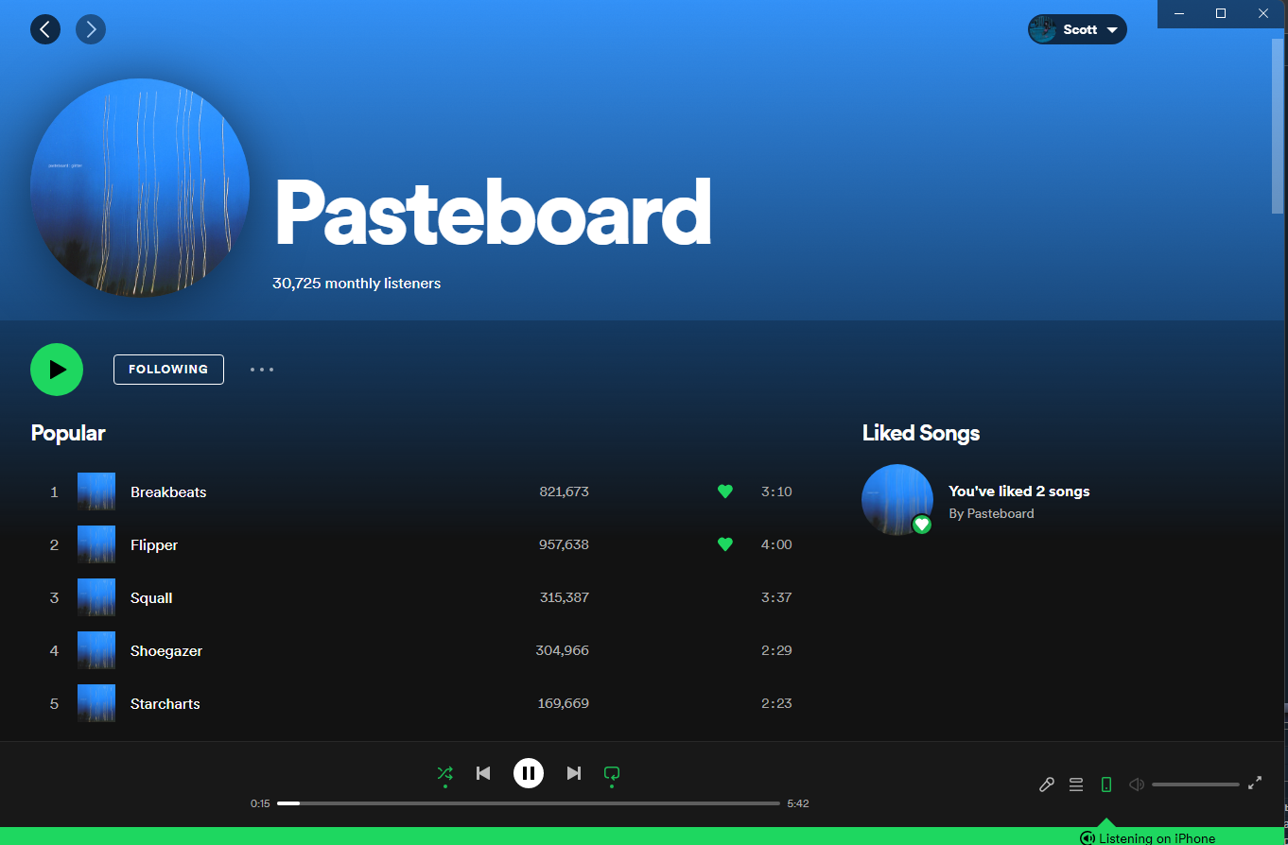
Task: Show lyrics with the microphone icon
Action: (1047, 785)
